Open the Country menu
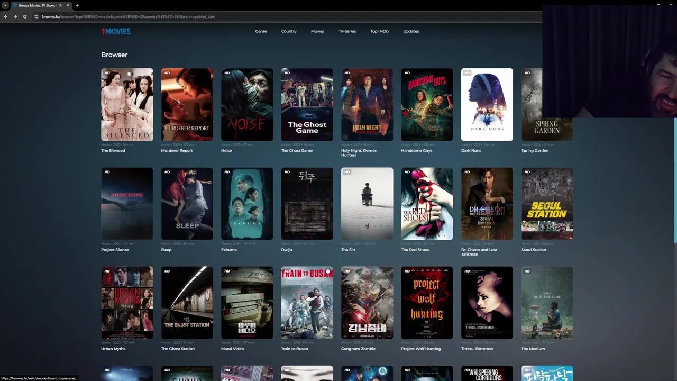The height and width of the screenshot is (381, 677). coord(289,31)
